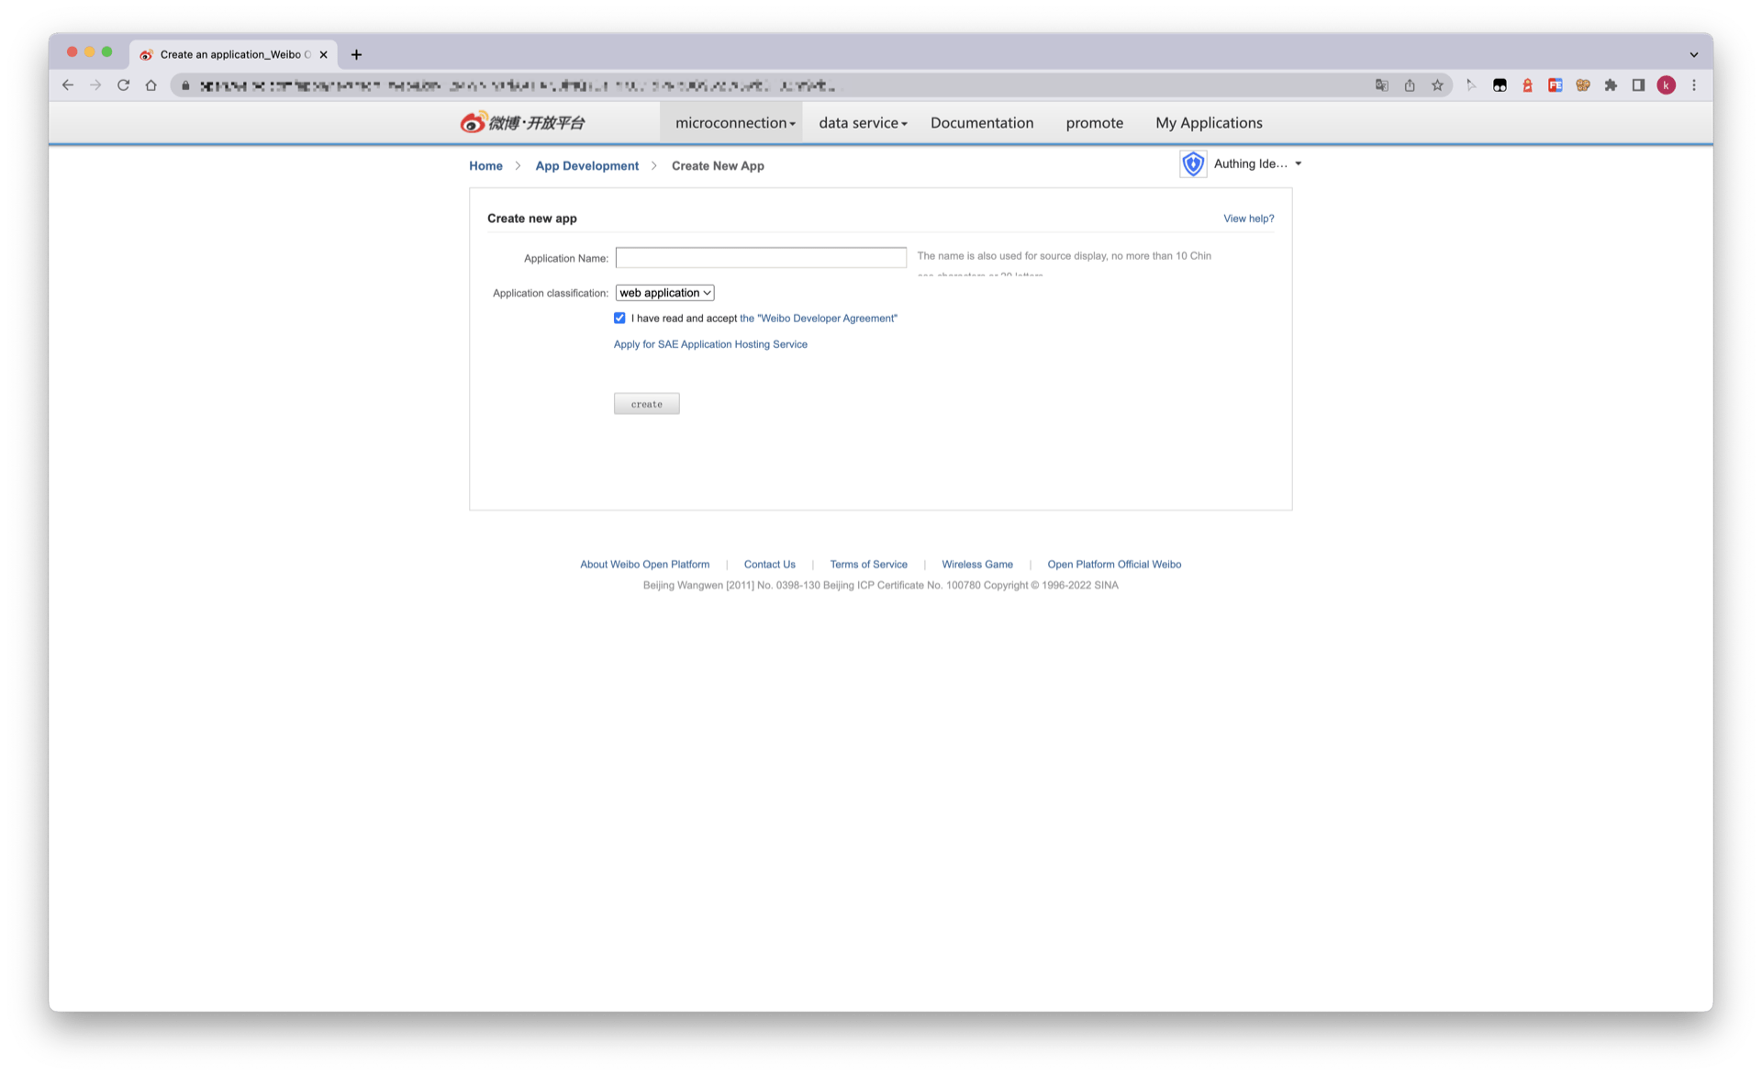Click the share icon in the toolbar
Screen dimensions: 1762x1076
point(1410,84)
